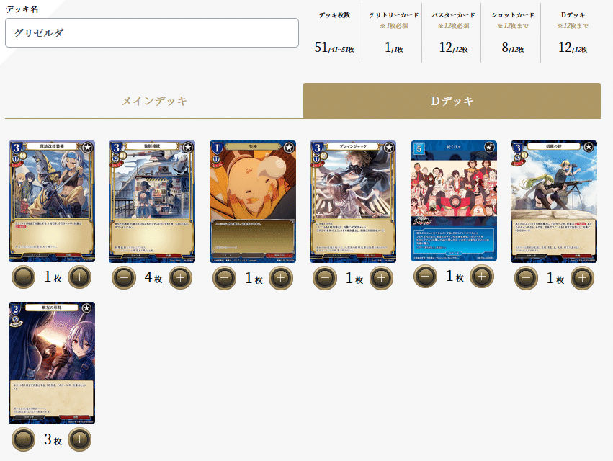Decrease ブレインジャック card count
This screenshot has width=613, height=461.
point(325,277)
